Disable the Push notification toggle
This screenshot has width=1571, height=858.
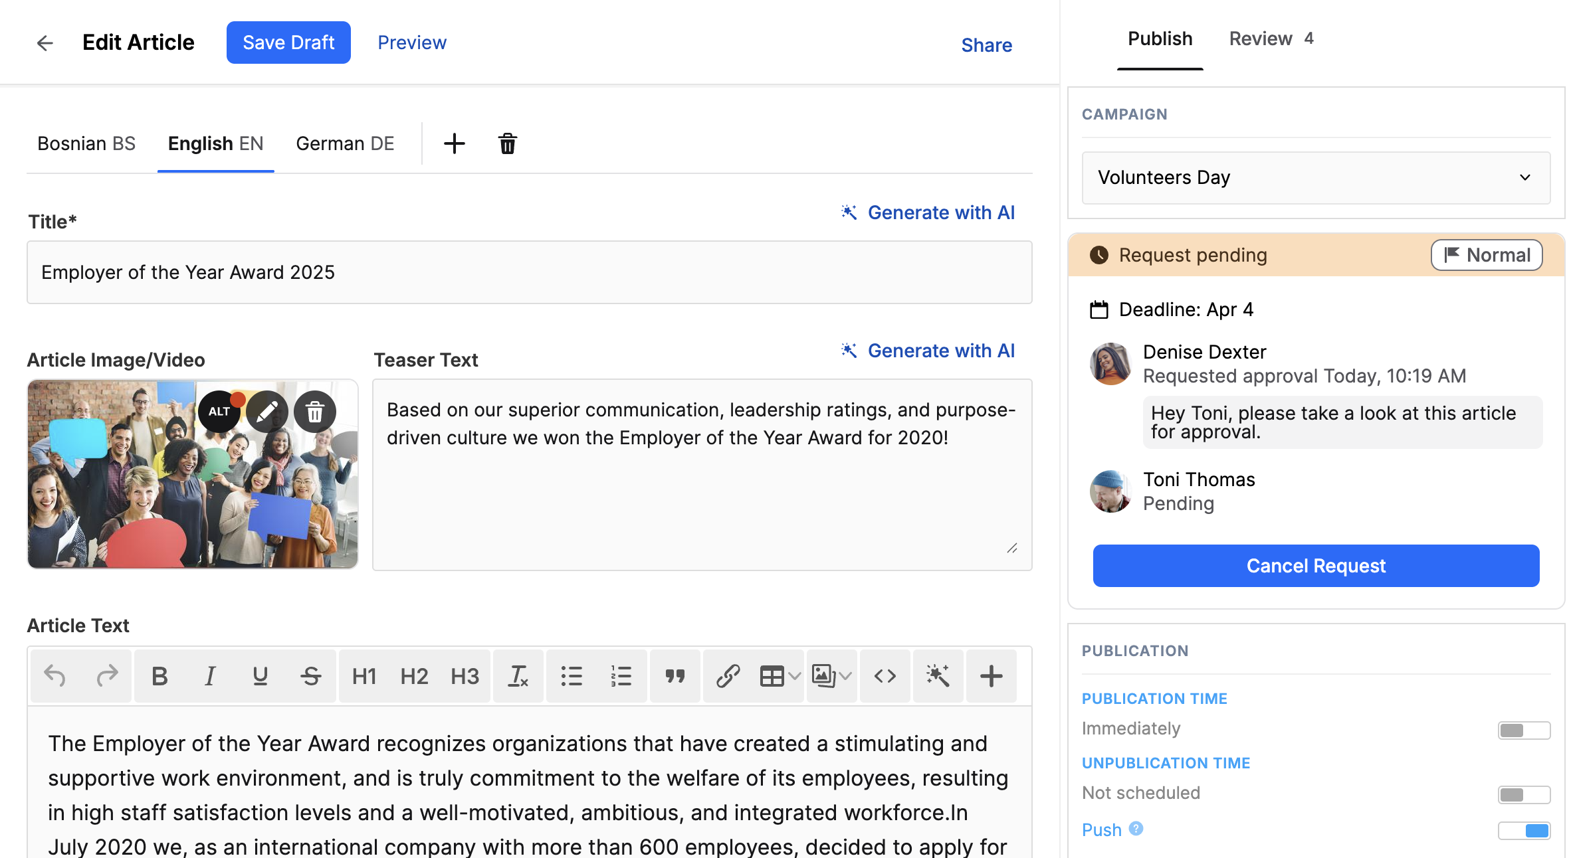pos(1524,831)
